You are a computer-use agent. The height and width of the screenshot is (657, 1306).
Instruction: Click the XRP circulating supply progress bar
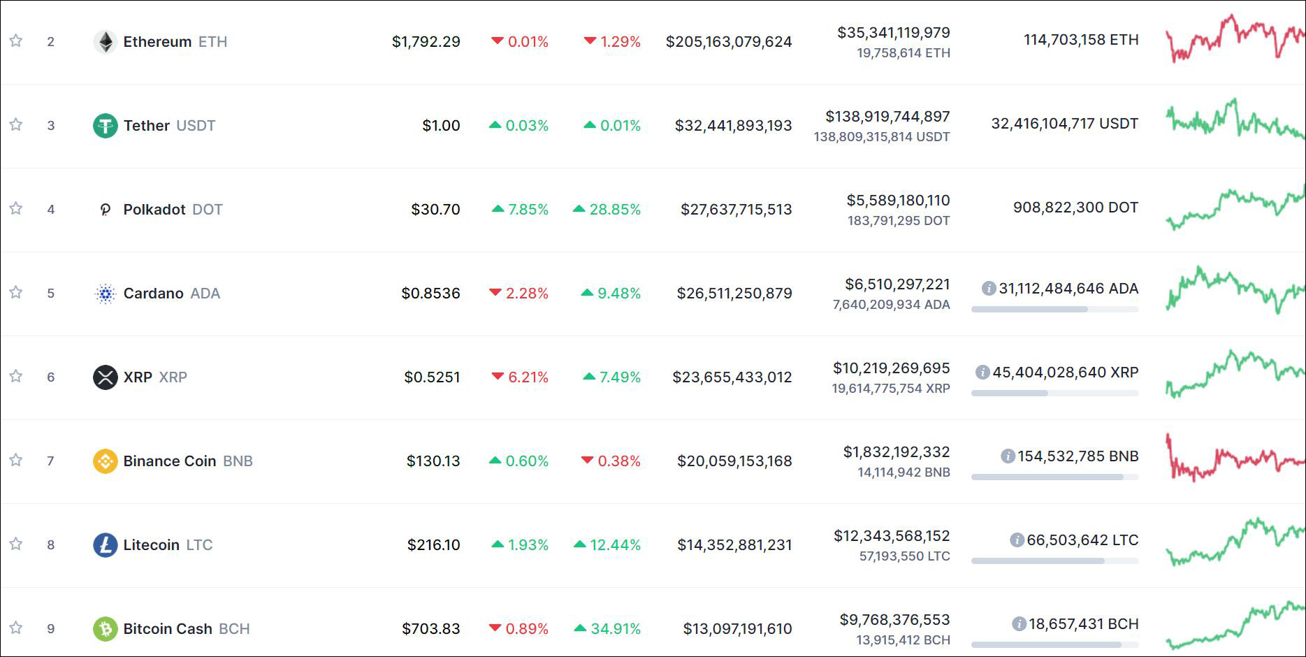pos(1054,394)
